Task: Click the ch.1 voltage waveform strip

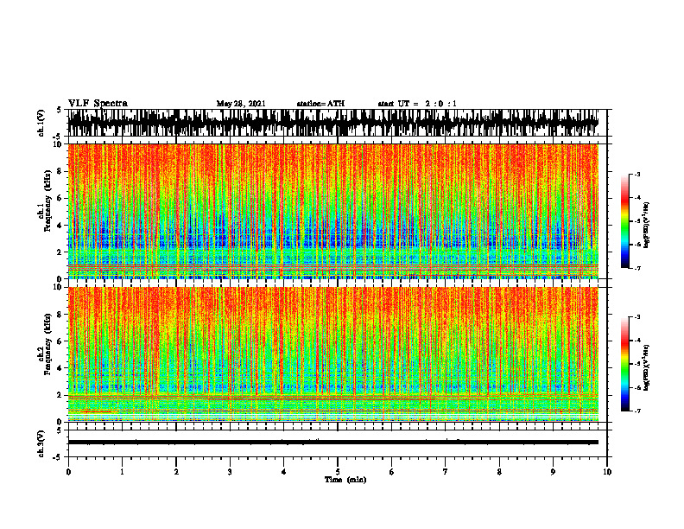Action: [332, 123]
